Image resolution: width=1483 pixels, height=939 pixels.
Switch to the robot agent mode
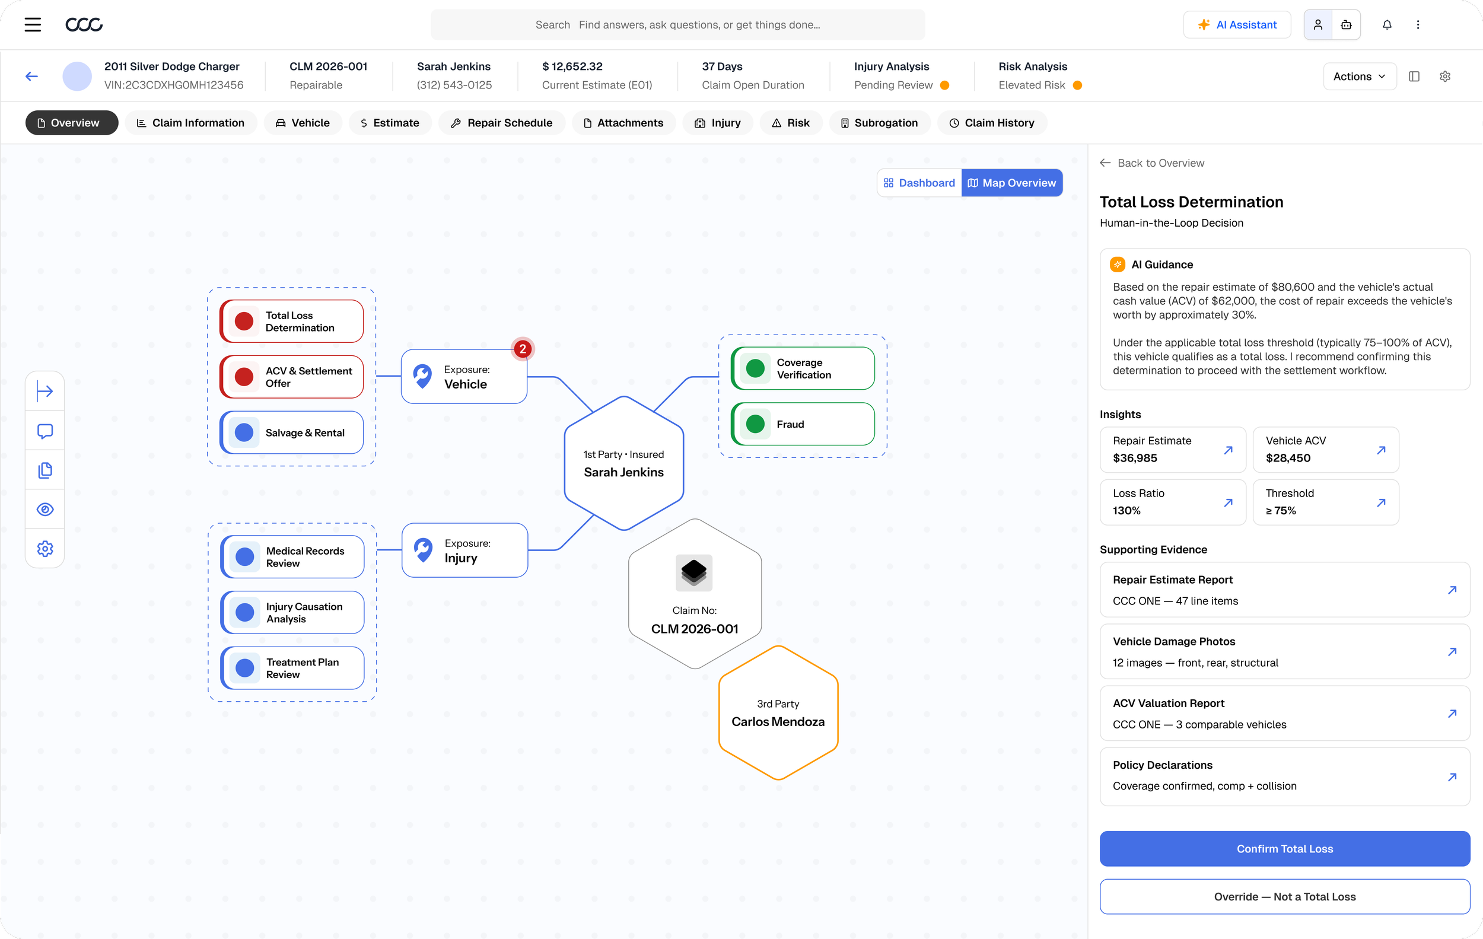pos(1347,25)
